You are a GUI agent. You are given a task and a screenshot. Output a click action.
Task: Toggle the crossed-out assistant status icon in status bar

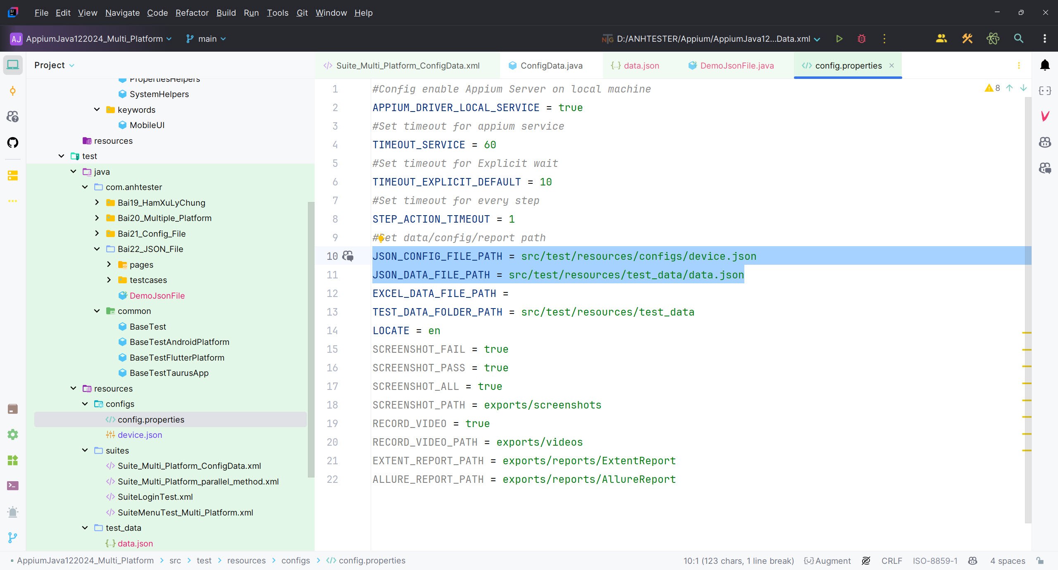(x=866, y=560)
